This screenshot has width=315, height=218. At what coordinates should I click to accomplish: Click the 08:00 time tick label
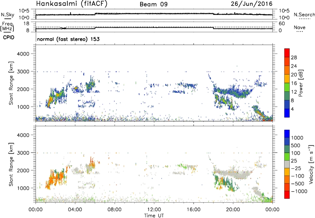[x=115, y=210]
